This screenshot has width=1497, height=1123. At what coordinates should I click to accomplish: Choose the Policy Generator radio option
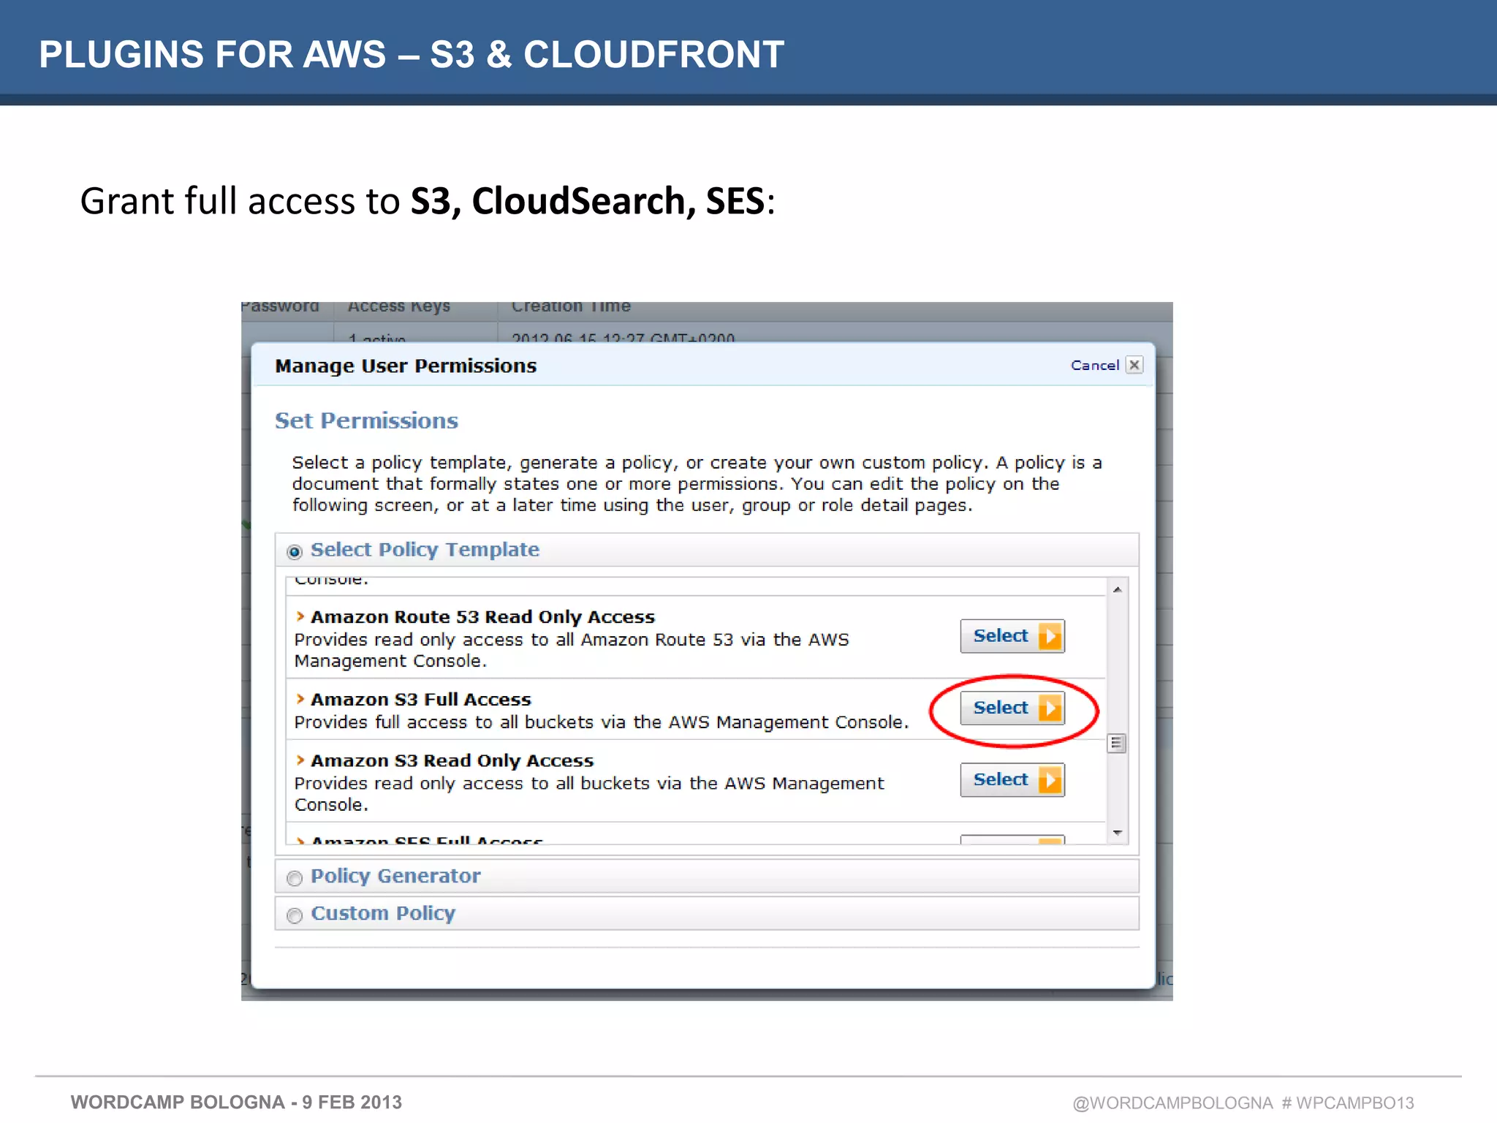(x=295, y=878)
